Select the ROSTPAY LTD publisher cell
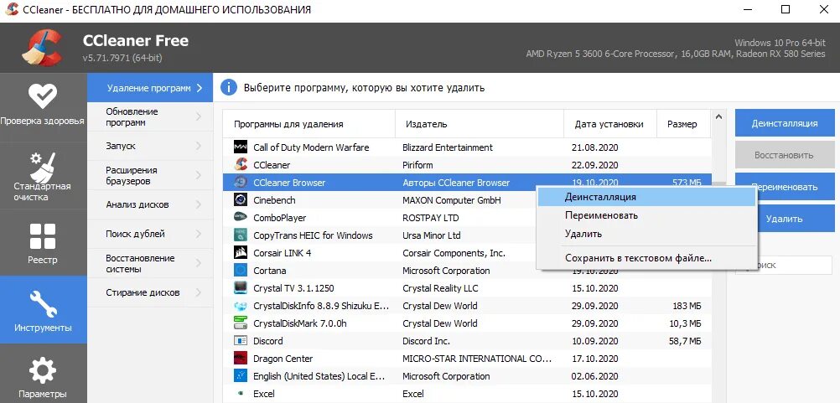Image resolution: width=840 pixels, height=403 pixels. point(430,218)
